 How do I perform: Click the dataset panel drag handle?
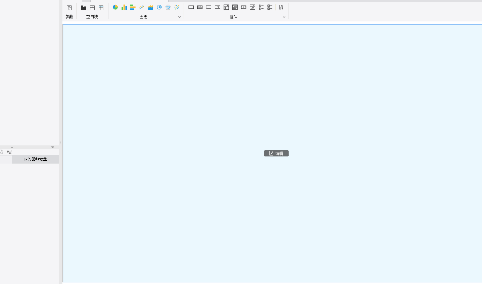point(12,147)
